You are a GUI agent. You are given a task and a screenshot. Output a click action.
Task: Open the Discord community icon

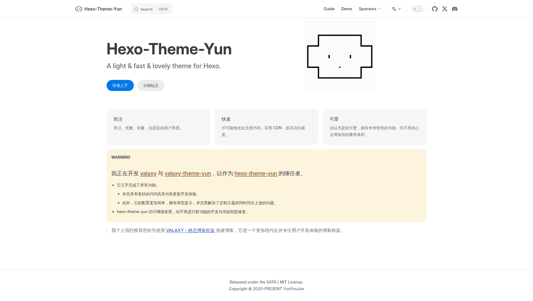coord(455,9)
